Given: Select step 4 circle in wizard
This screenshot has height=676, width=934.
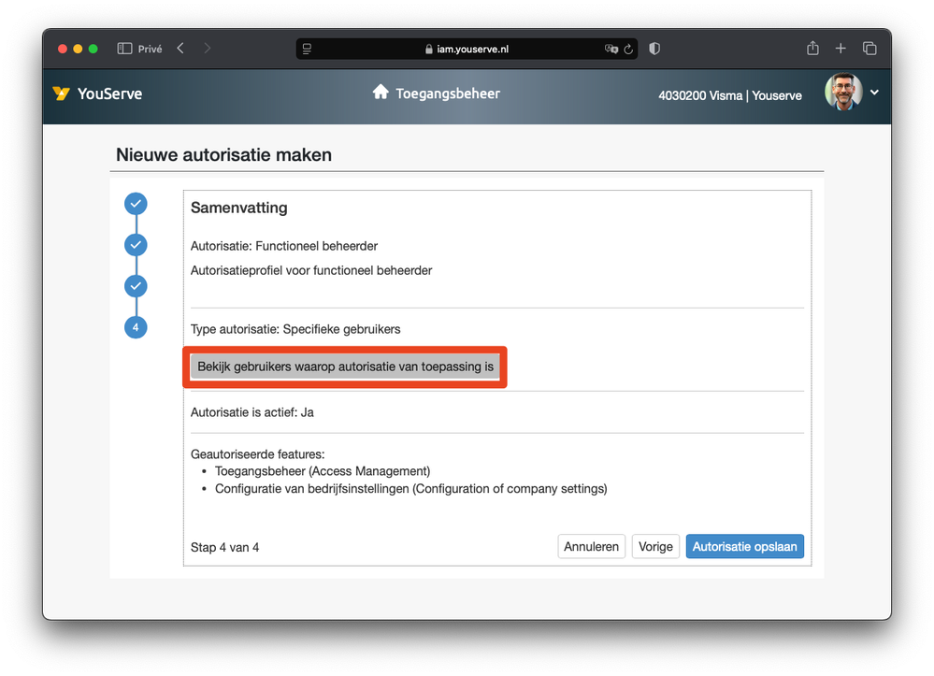Looking at the screenshot, I should [x=137, y=327].
